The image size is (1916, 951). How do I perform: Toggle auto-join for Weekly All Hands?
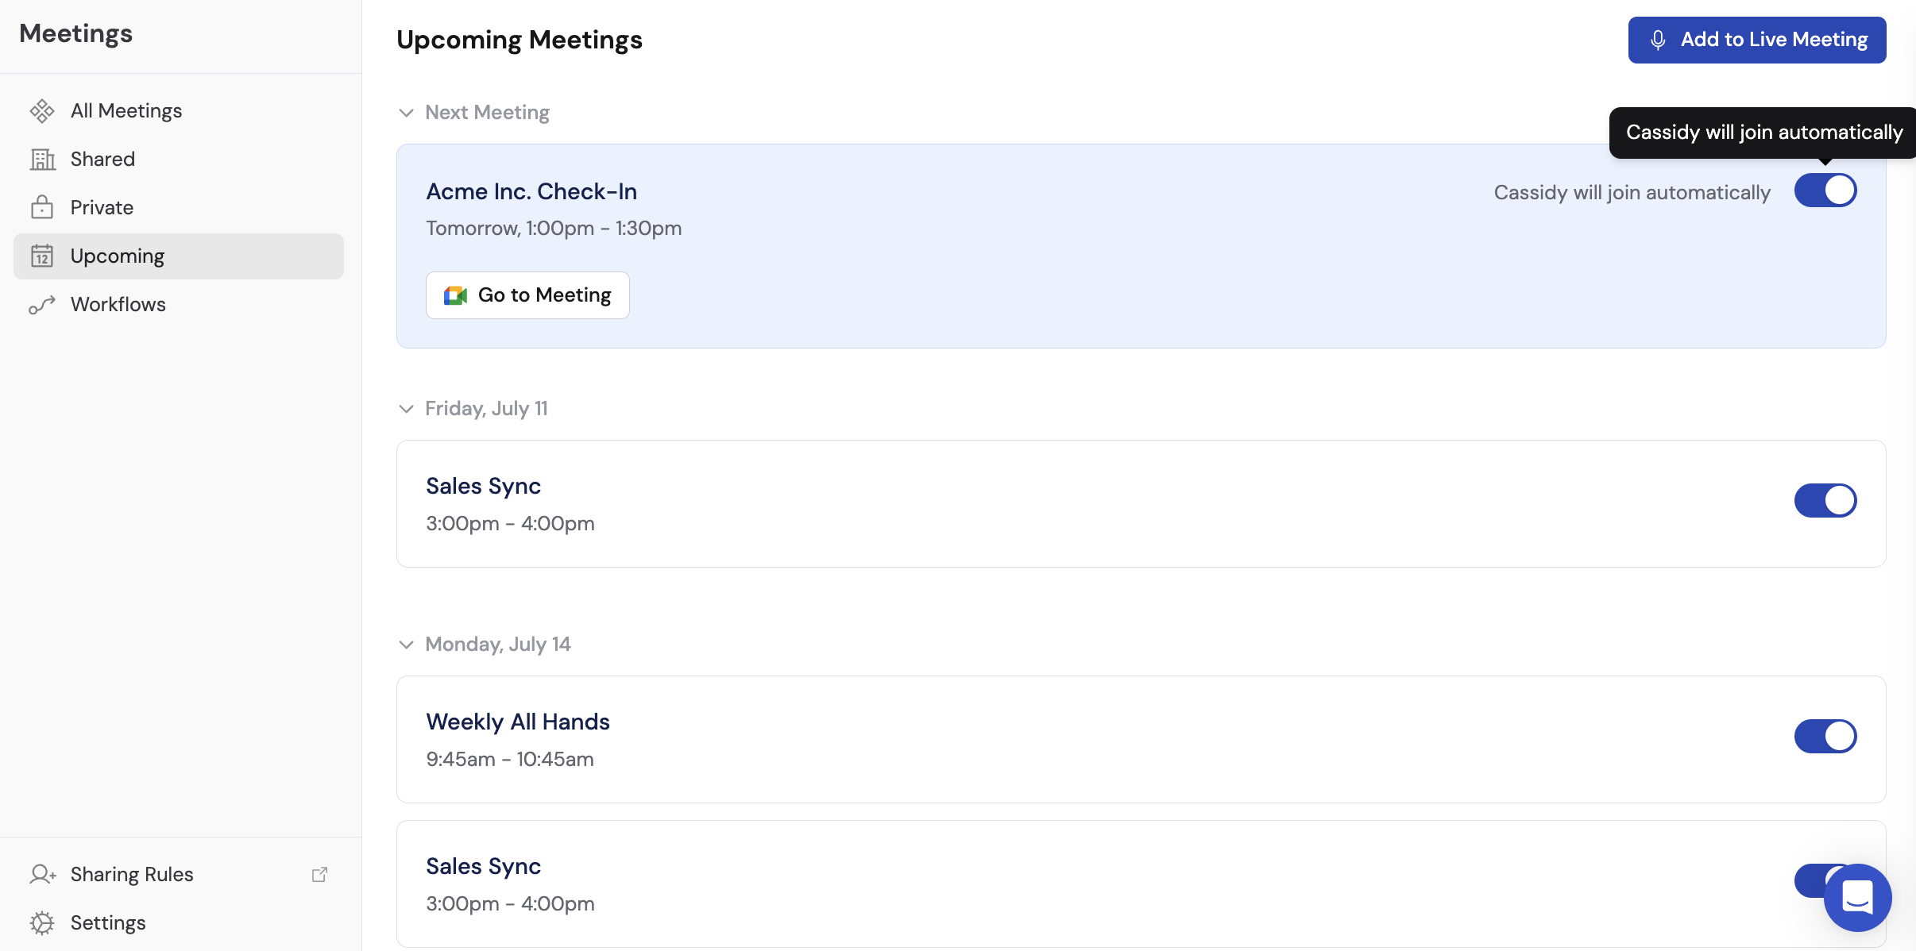[1825, 736]
